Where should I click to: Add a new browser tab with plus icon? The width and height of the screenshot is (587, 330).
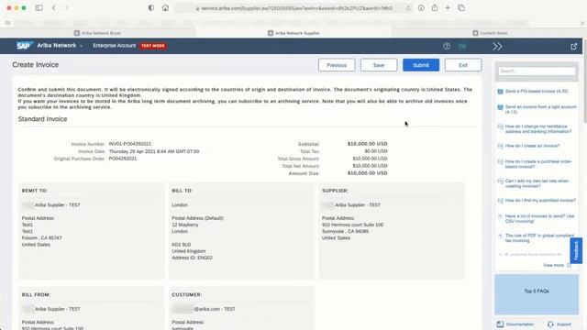[x=448, y=8]
